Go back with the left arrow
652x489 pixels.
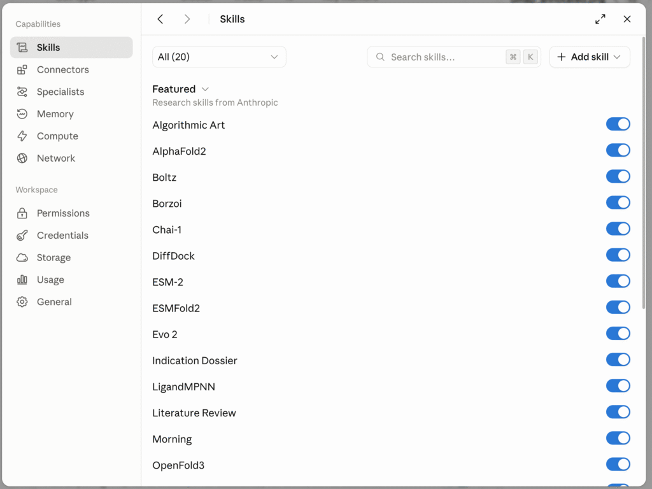tap(160, 19)
